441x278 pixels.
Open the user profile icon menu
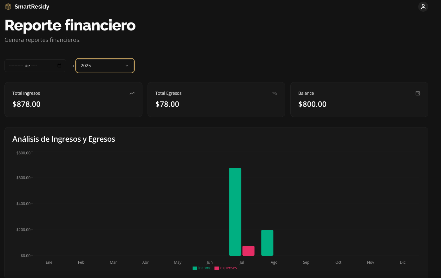(423, 7)
